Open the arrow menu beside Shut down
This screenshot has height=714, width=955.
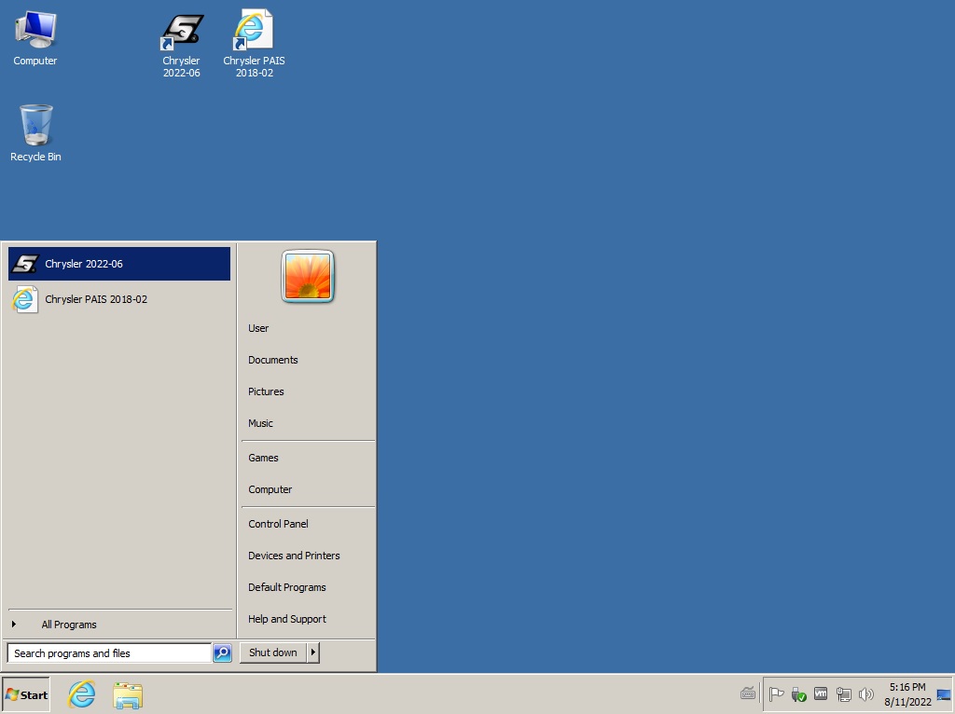point(313,652)
